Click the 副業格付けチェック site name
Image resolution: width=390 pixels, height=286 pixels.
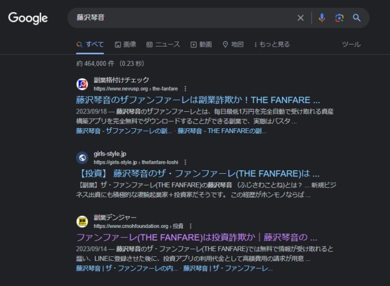click(121, 80)
